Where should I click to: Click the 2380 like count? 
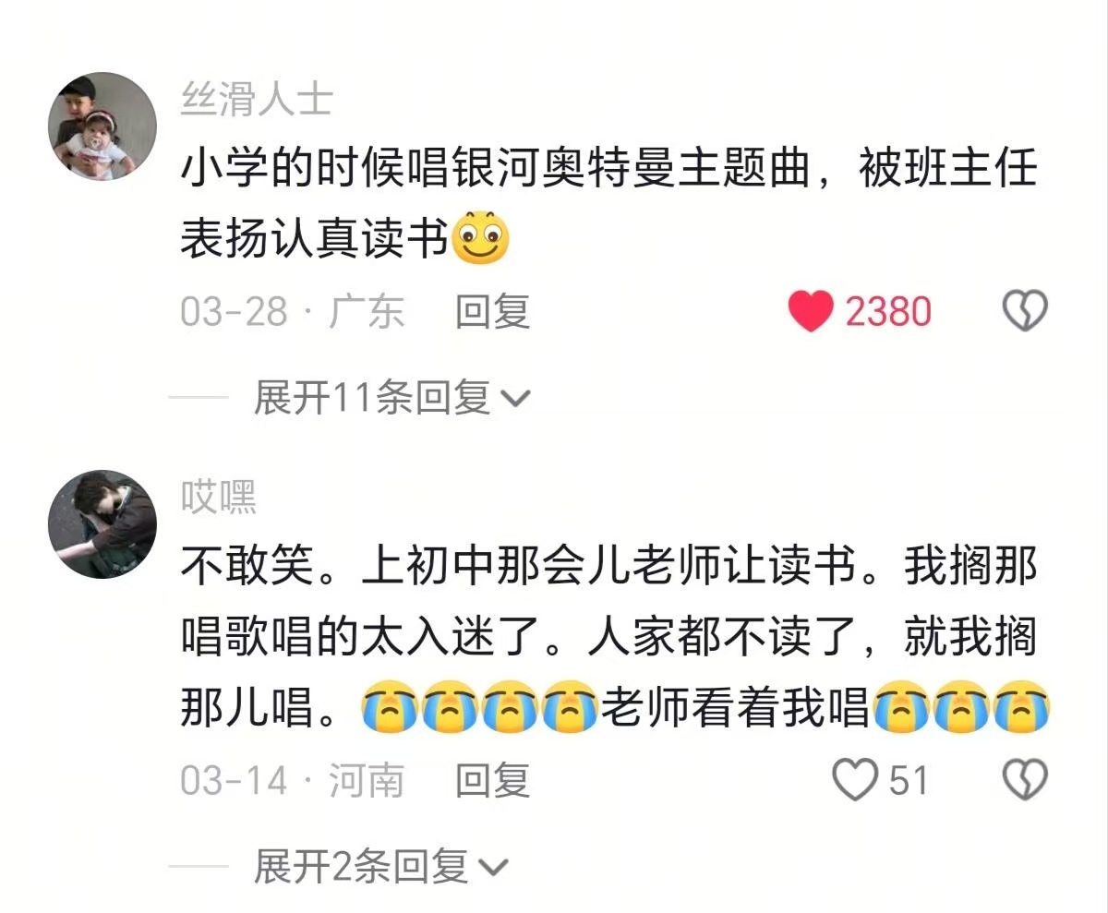[x=888, y=312]
